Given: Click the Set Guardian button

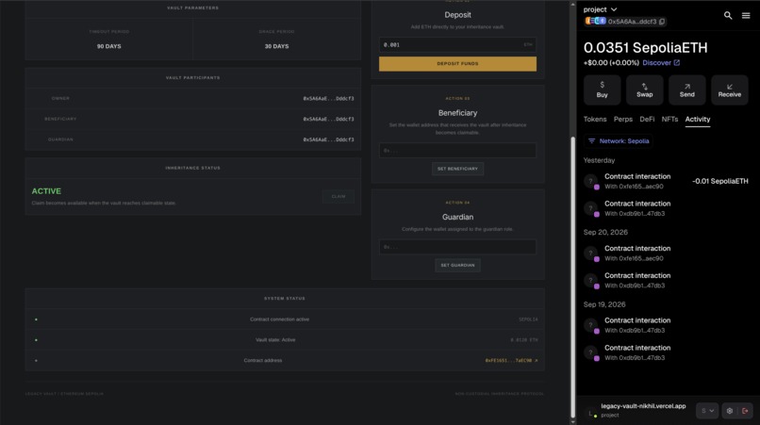Looking at the screenshot, I should tap(457, 265).
